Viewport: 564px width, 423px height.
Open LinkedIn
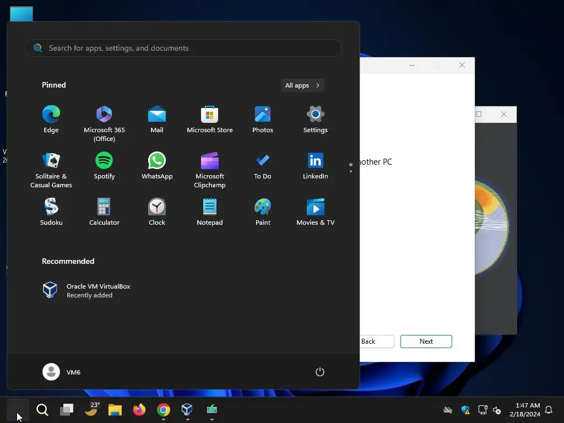316,166
